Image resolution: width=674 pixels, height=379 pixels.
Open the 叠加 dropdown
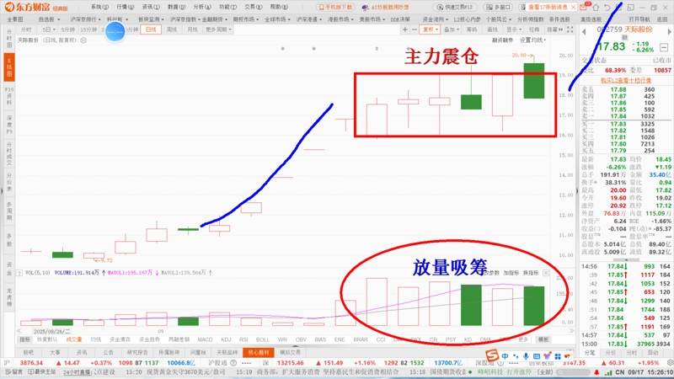click(x=452, y=29)
